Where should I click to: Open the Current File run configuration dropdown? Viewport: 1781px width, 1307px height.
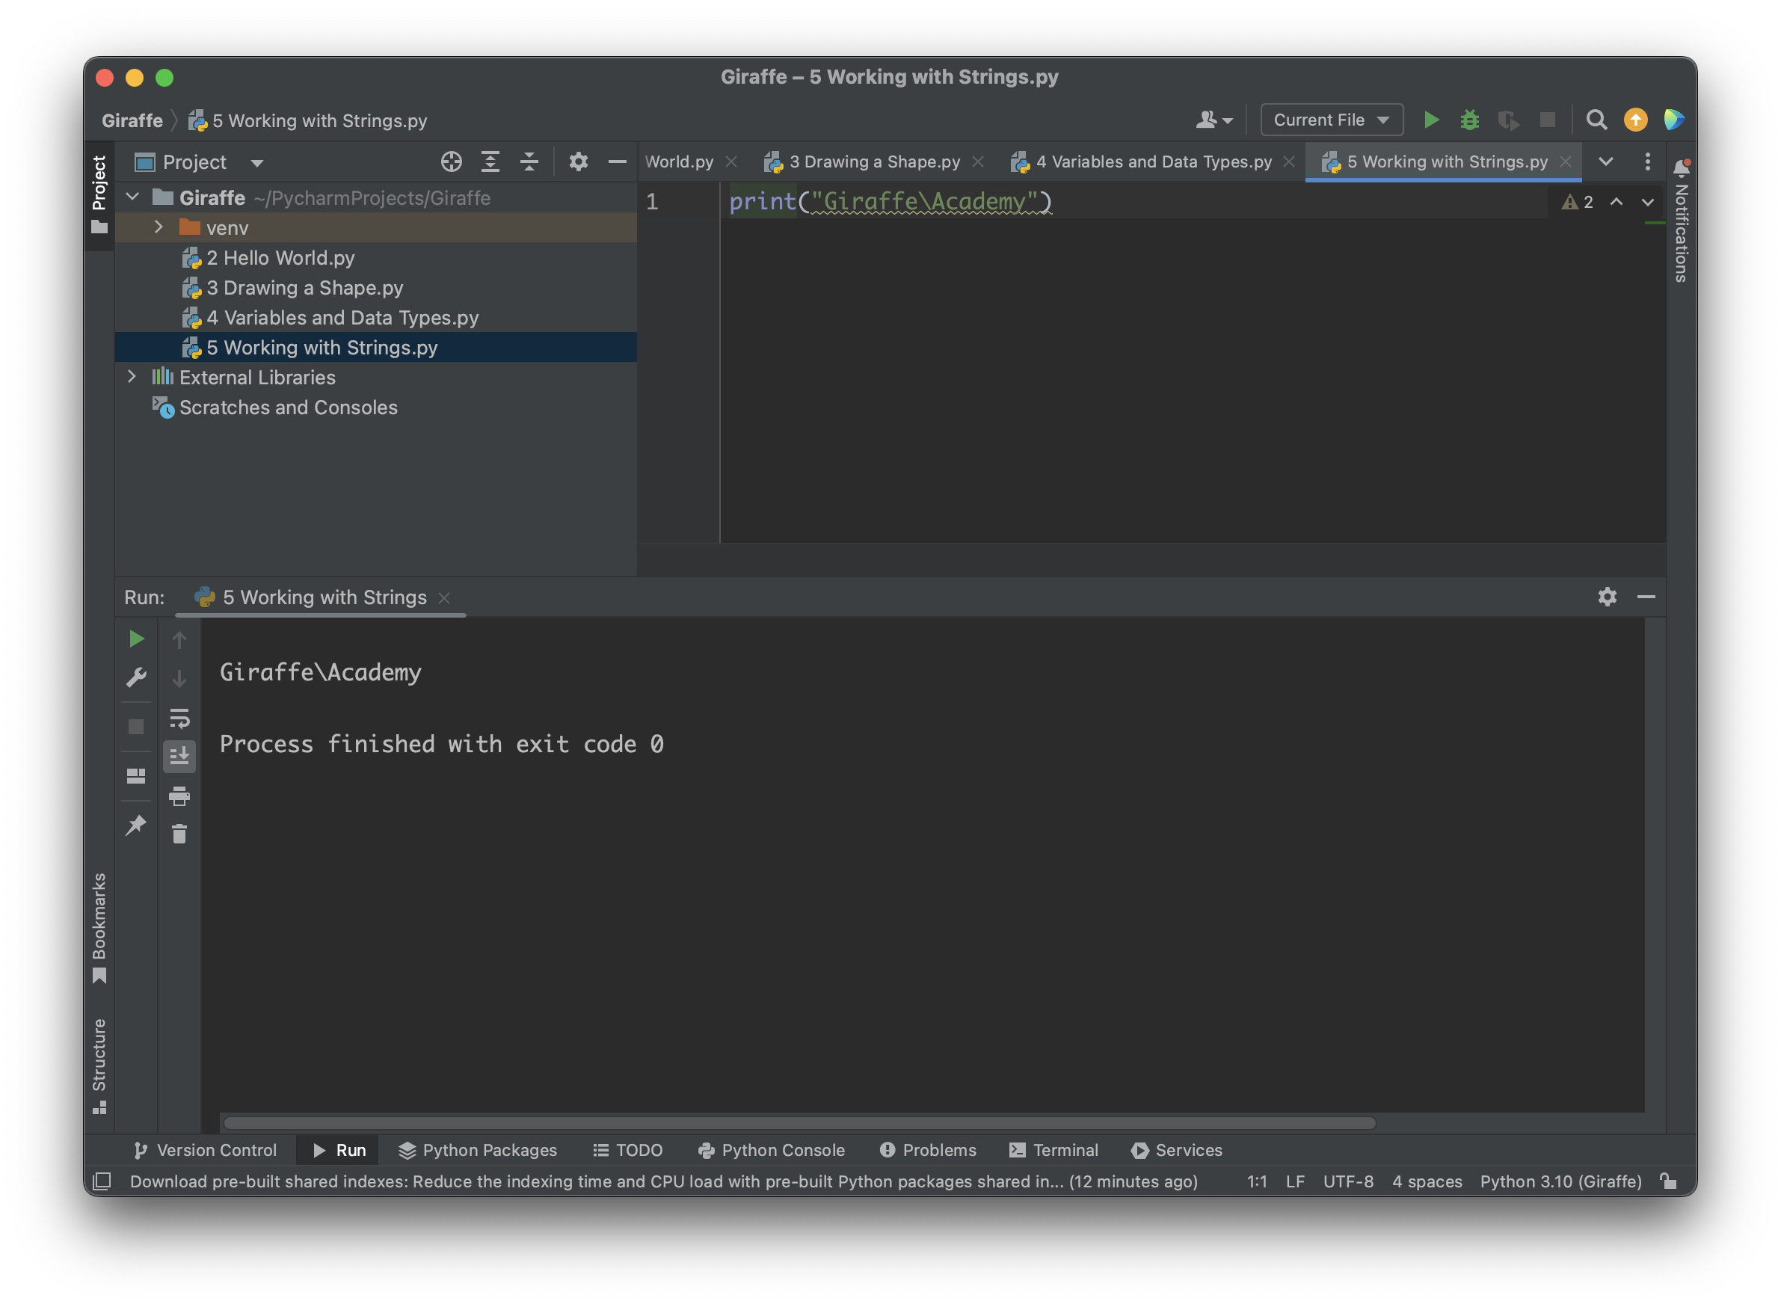(x=1331, y=120)
